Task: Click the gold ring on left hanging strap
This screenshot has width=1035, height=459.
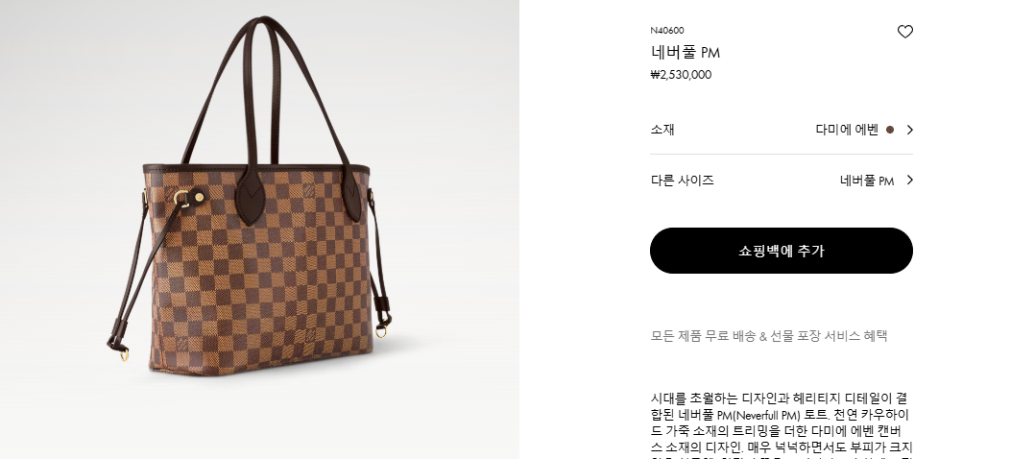Action: tap(124, 354)
